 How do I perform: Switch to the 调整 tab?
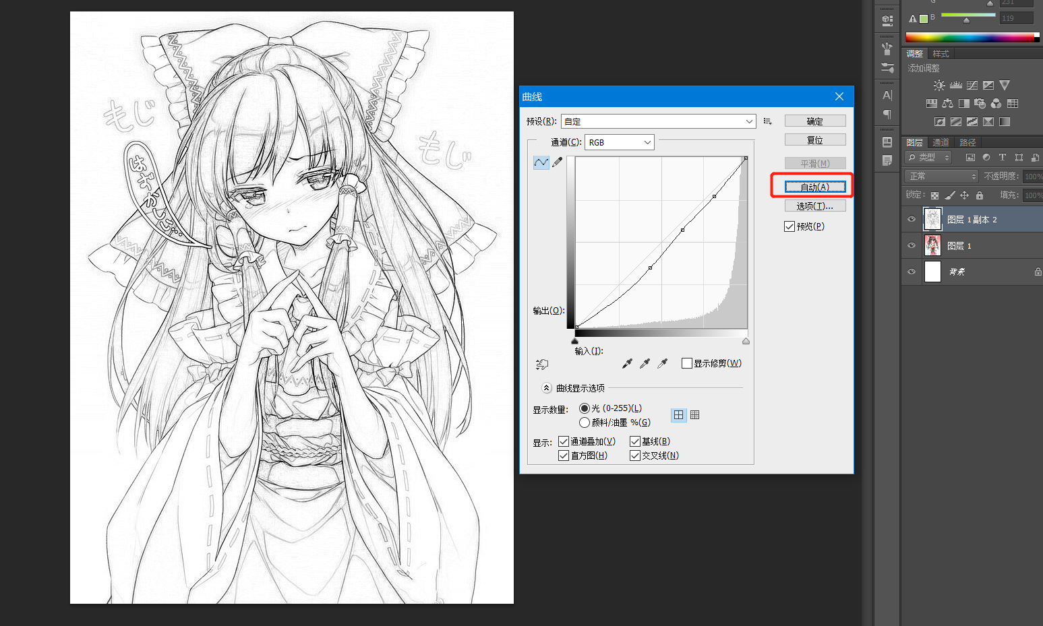(x=915, y=54)
